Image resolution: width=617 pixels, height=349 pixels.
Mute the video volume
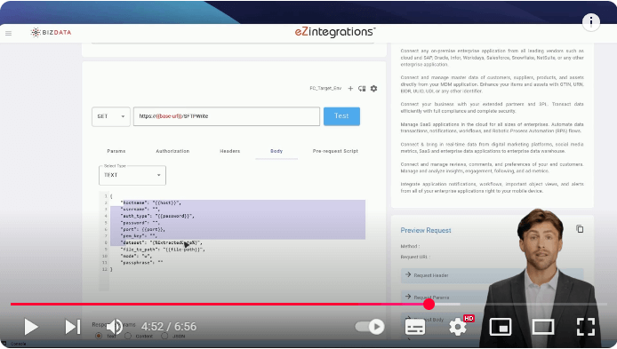[x=115, y=327]
